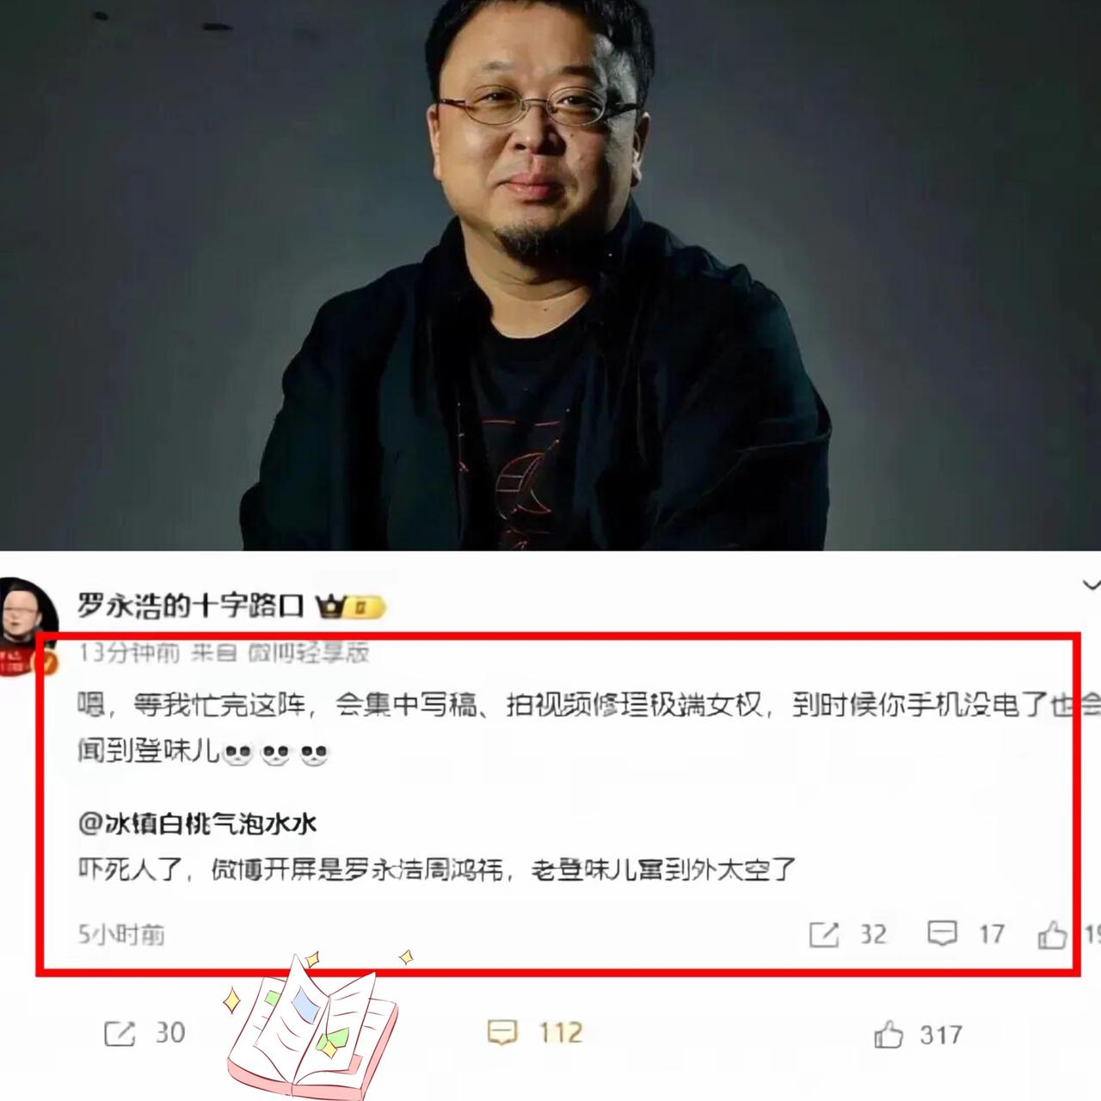Open the quoted post text about 微博开屏

(x=437, y=870)
